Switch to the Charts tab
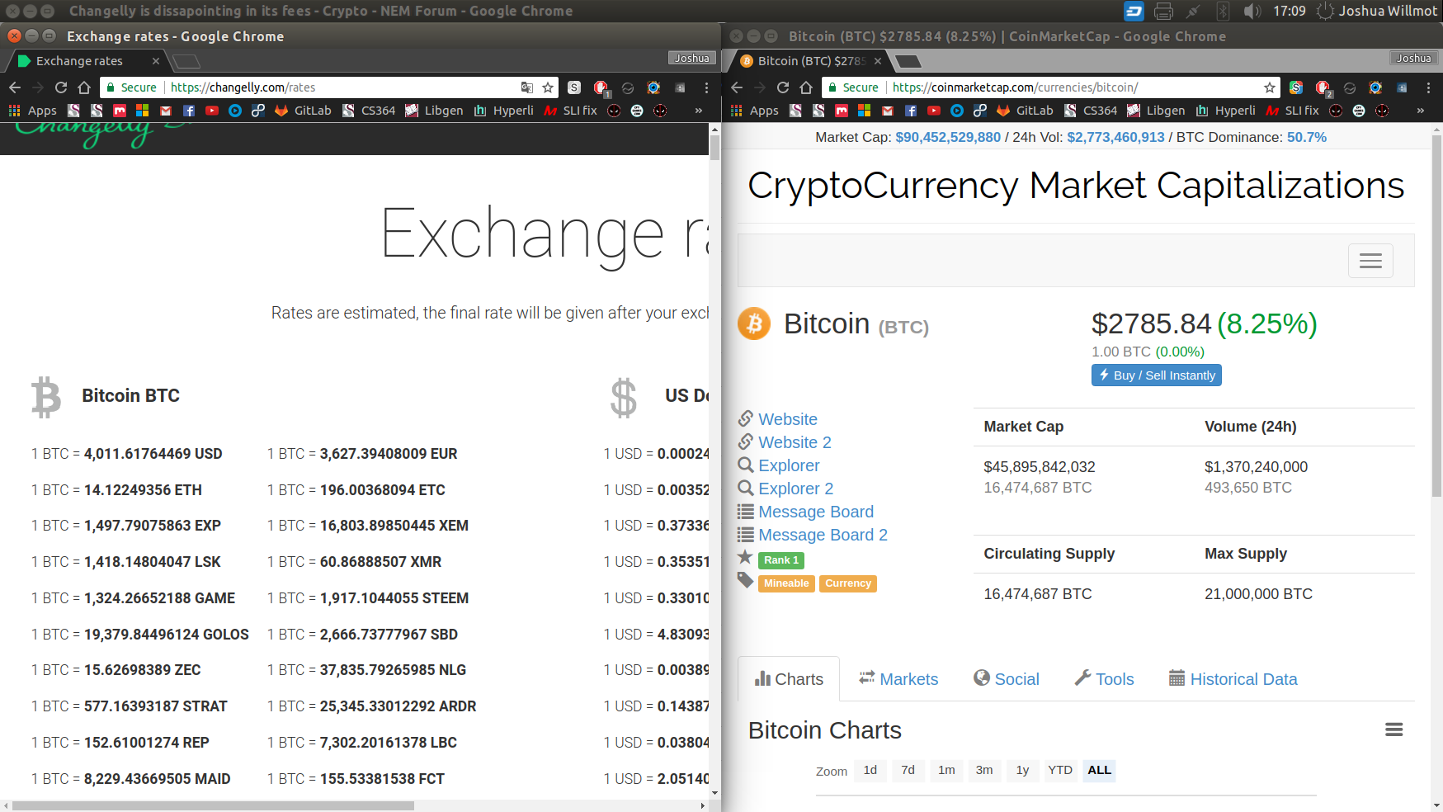1443x812 pixels. coord(789,679)
